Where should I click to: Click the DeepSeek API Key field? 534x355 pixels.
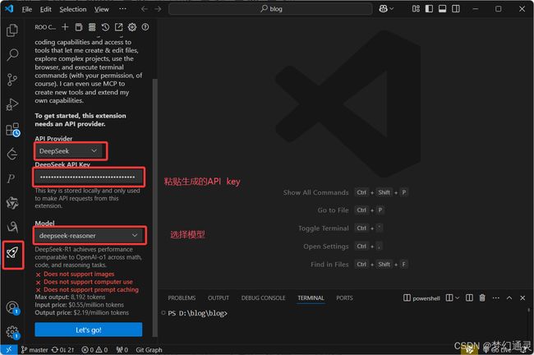[88, 177]
